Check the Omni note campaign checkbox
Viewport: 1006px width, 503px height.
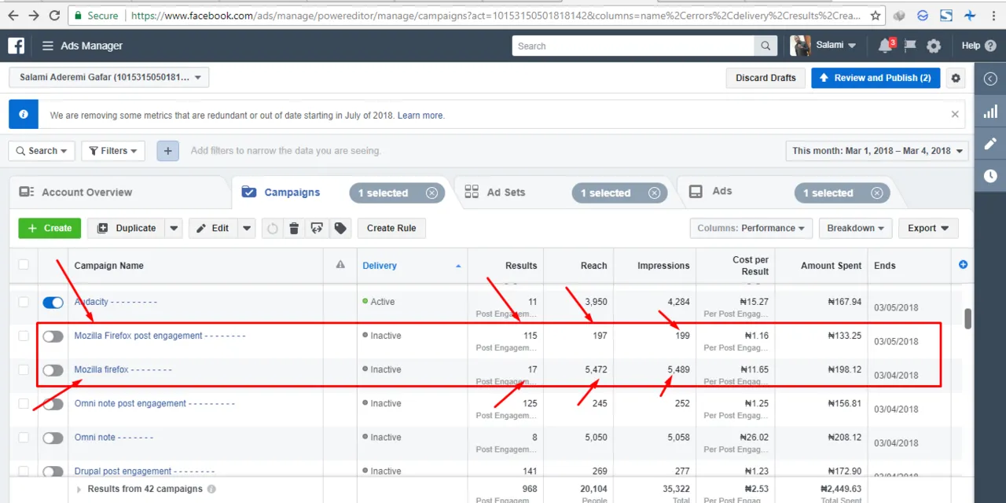[24, 437]
